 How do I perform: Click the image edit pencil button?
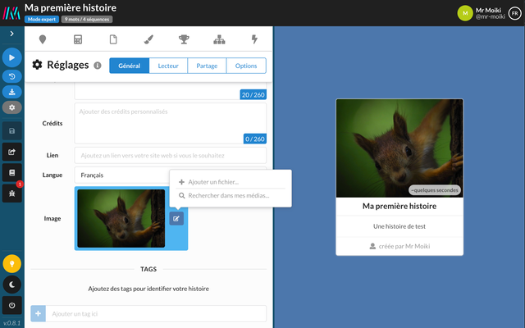[x=176, y=219]
